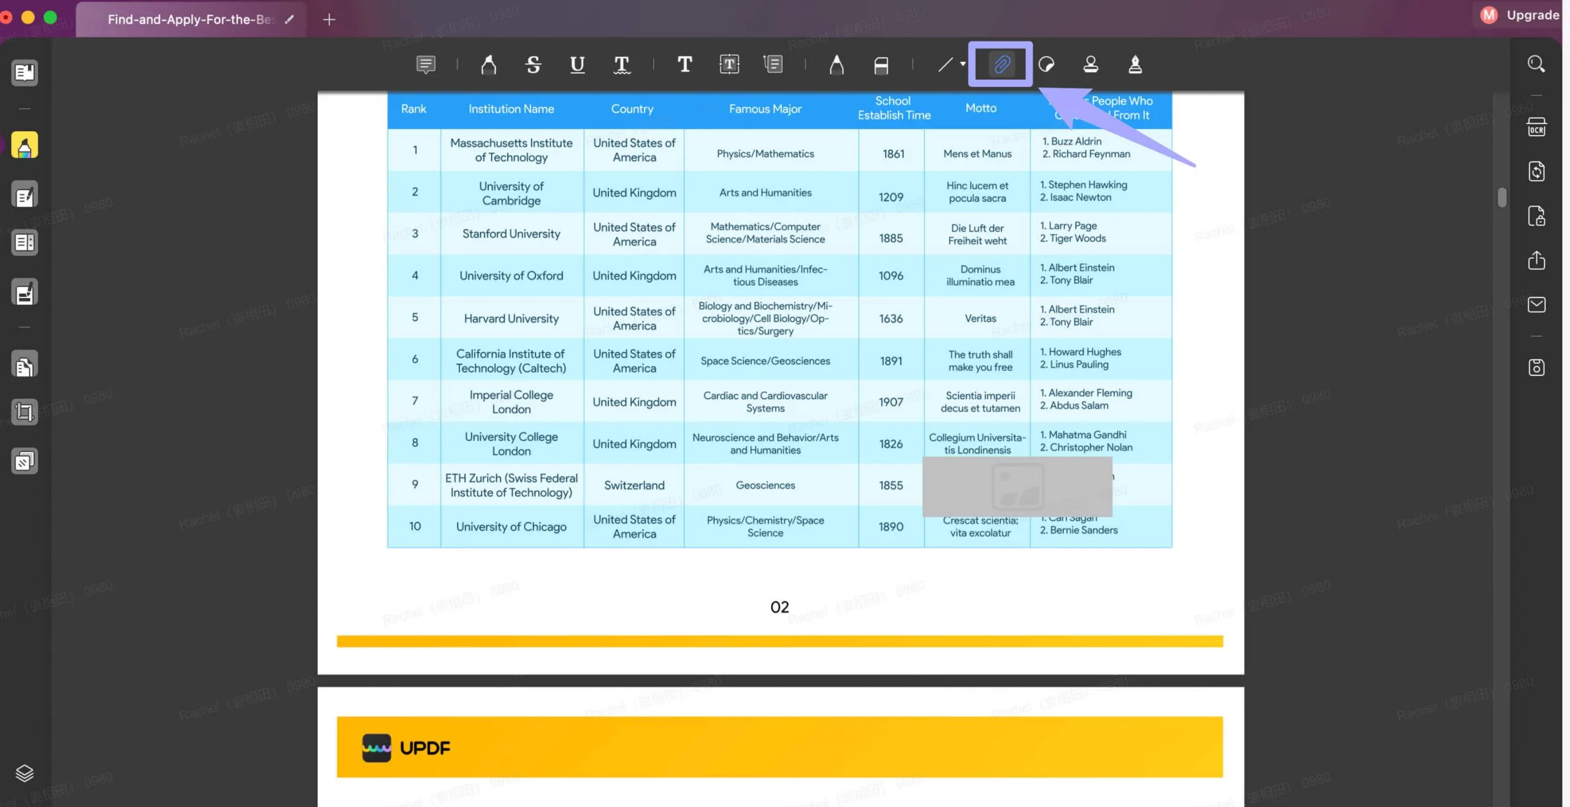This screenshot has height=807, width=1570.
Task: Click the Institution Name column header
Action: point(511,109)
